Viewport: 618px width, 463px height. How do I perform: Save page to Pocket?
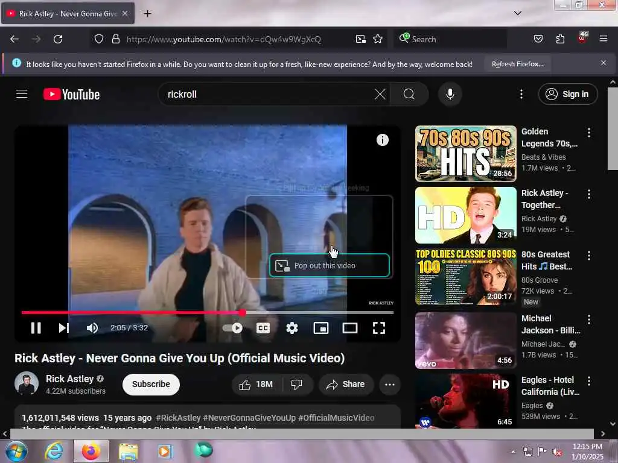(x=538, y=39)
